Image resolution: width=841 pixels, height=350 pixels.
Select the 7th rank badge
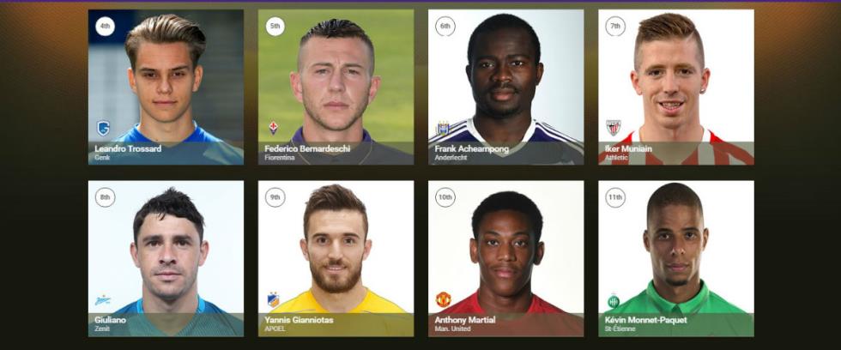615,26
